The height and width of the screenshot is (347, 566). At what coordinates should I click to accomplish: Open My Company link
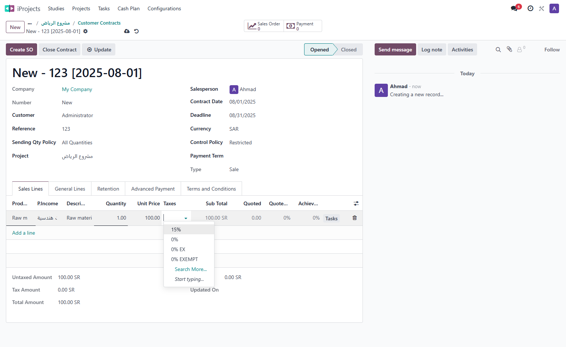pyautogui.click(x=77, y=89)
